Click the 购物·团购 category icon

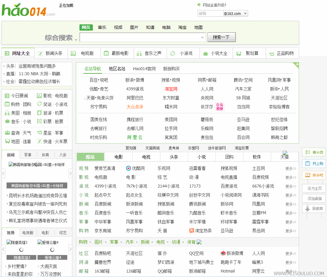tap(7, 104)
